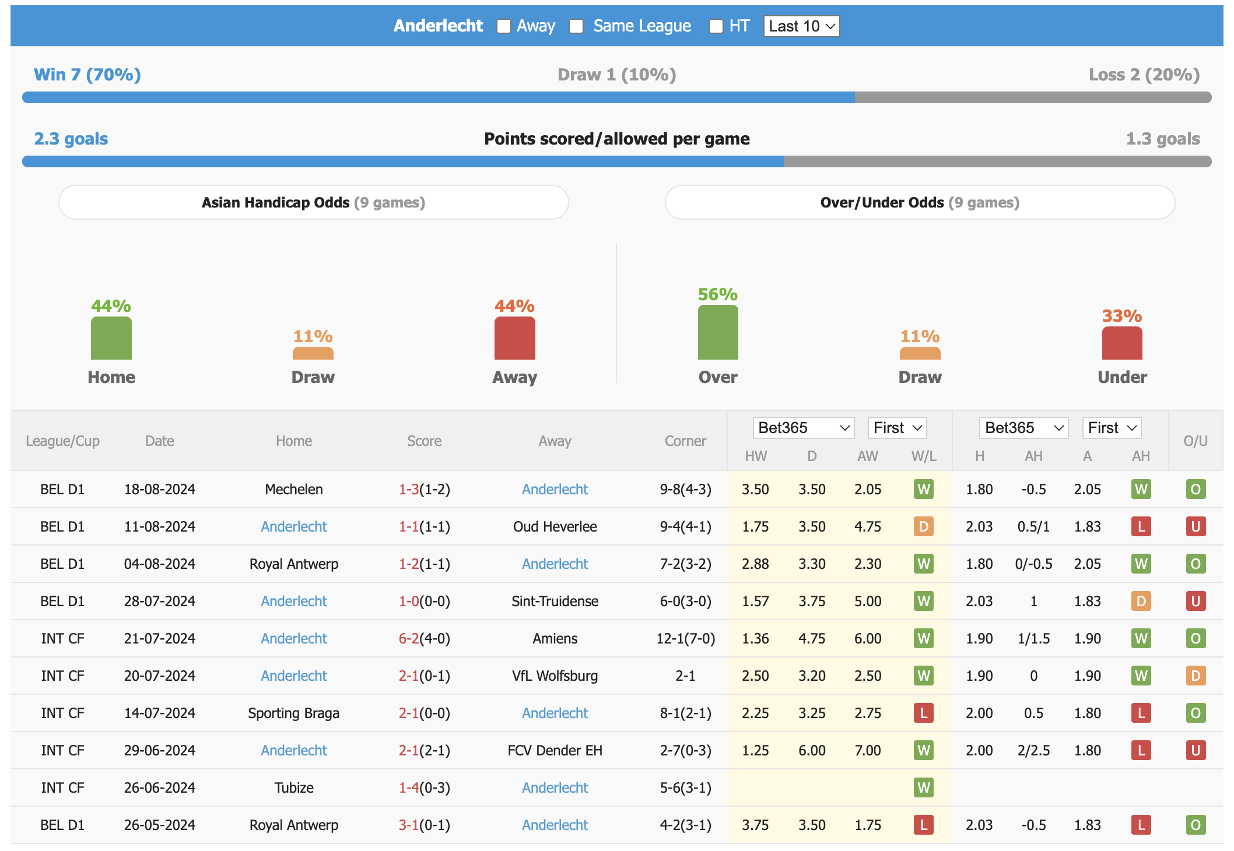Select the Over/Under Odds tab
Viewport: 1234px width, 851px height.
click(x=920, y=202)
